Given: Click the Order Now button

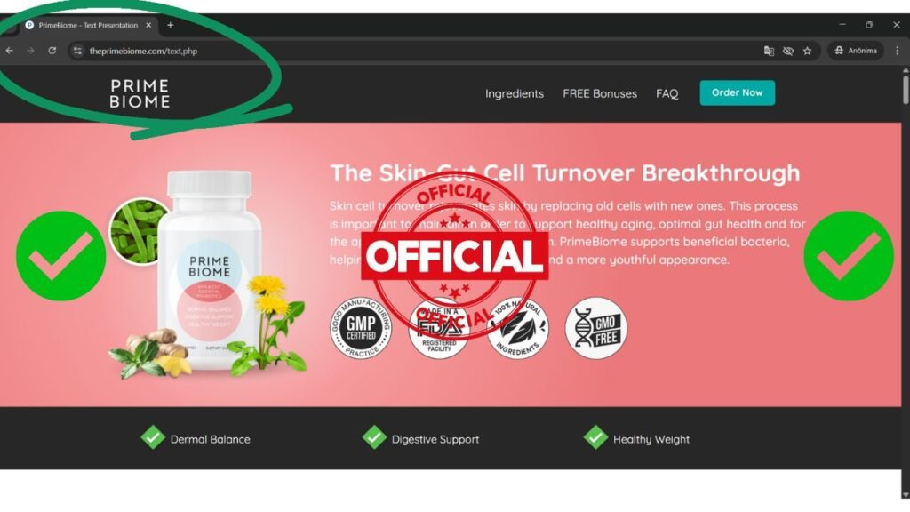Looking at the screenshot, I should 737,92.
